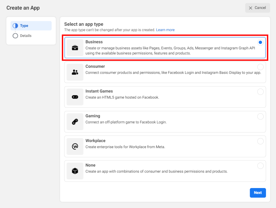Image resolution: width=276 pixels, height=208 pixels.
Task: Click the empty Details step circle
Action: pyautogui.click(x=15, y=36)
